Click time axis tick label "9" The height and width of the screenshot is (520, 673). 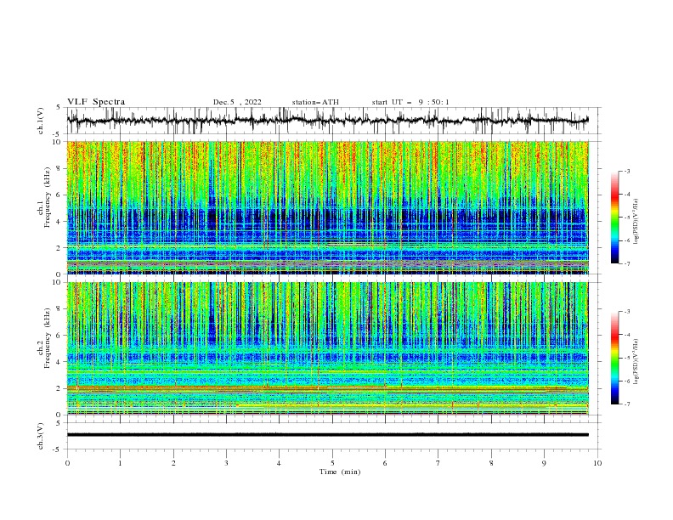click(544, 463)
